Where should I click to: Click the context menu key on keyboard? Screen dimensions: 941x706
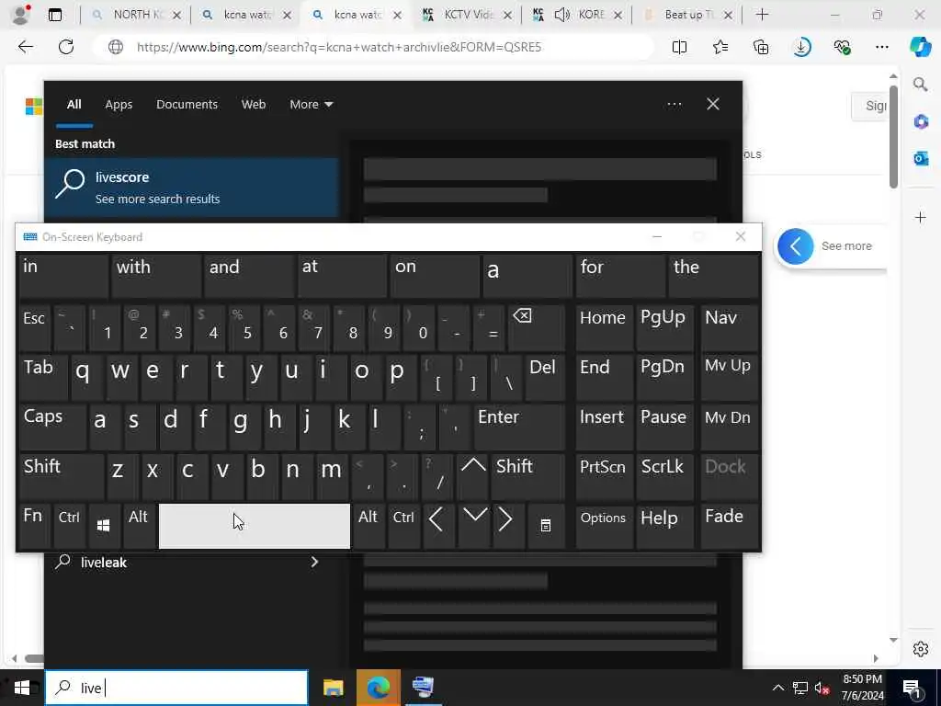click(x=546, y=525)
